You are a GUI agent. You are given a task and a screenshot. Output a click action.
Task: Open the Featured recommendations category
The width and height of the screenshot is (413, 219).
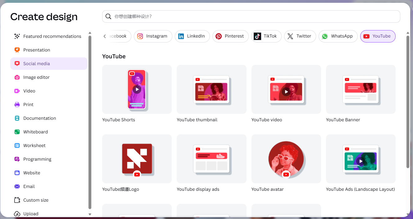click(49, 36)
